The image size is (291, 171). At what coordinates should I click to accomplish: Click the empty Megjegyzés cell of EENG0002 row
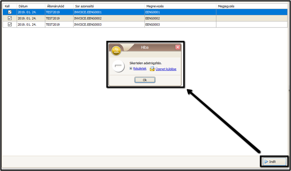[252, 18]
